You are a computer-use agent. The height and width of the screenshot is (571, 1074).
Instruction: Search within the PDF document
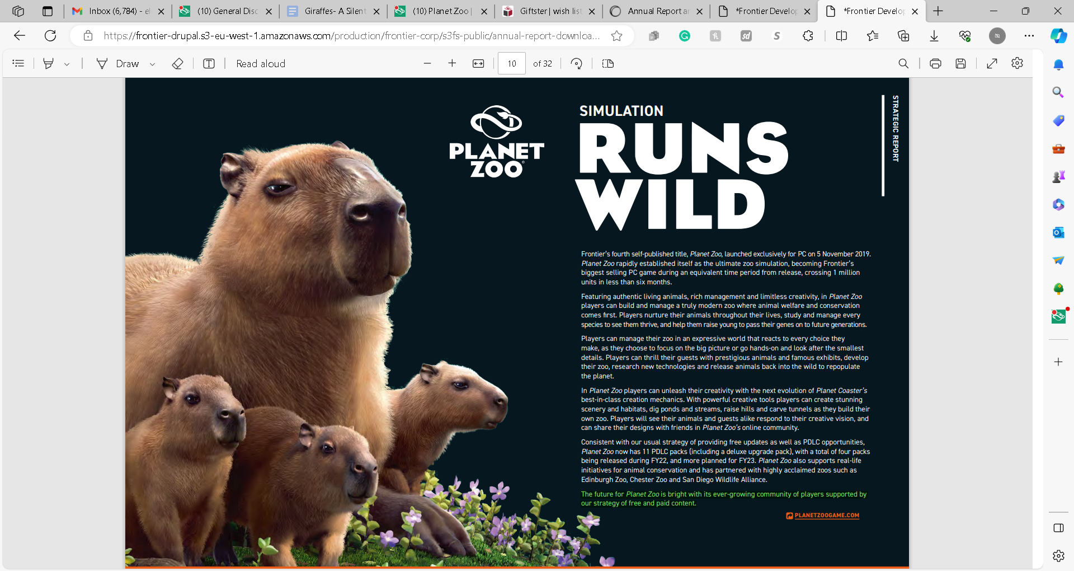903,64
